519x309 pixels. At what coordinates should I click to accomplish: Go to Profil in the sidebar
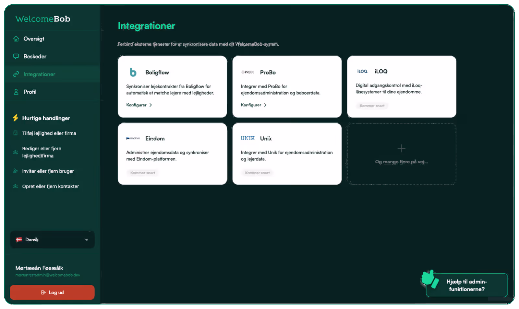point(52,92)
